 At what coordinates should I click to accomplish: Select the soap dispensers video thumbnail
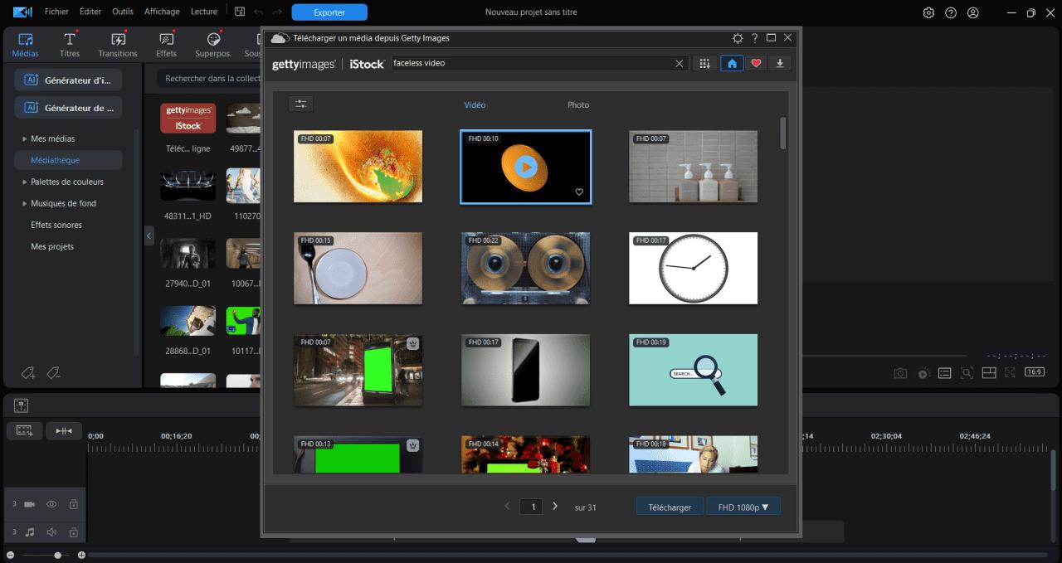(x=694, y=166)
